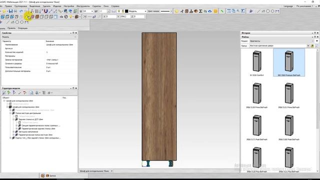Click the Undo arrow icon
Screen dimensions: 320x180
(x=21, y=11)
